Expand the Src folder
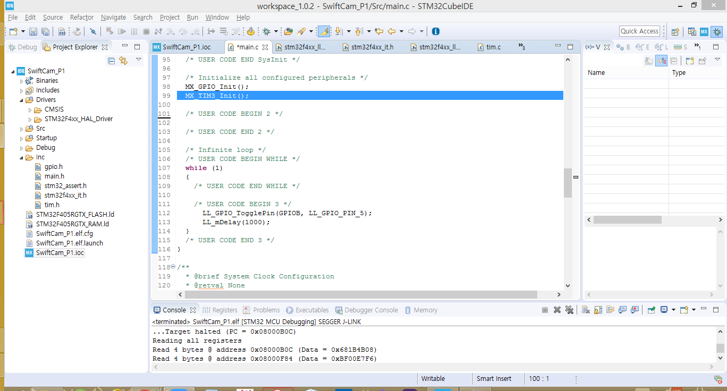The width and height of the screenshot is (727, 391). pyautogui.click(x=22, y=129)
